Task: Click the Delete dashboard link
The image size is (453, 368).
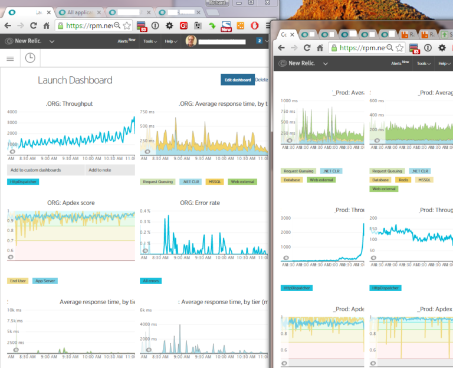Action: click(x=261, y=80)
